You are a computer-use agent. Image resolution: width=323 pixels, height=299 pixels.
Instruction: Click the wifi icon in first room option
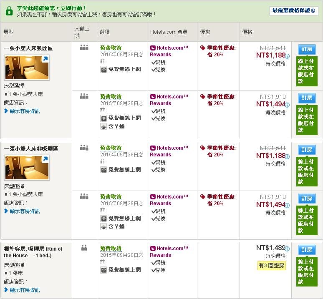point(103,70)
